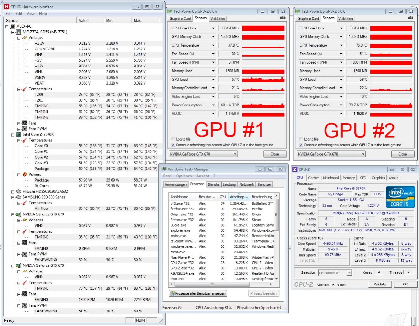The image size is (419, 326).
Task: Click the second NVIDIA GeForce GTX 670 card icon in tree
Action: 19,265
